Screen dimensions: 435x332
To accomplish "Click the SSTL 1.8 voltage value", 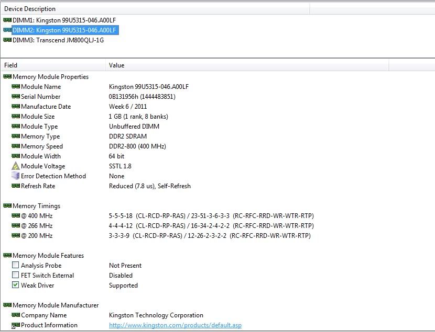I will [x=120, y=166].
